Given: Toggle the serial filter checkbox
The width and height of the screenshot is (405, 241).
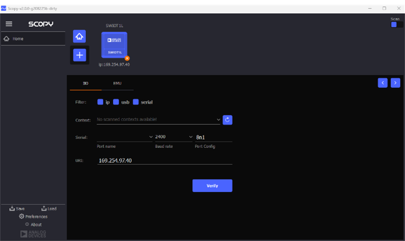Looking at the screenshot, I should pos(136,102).
